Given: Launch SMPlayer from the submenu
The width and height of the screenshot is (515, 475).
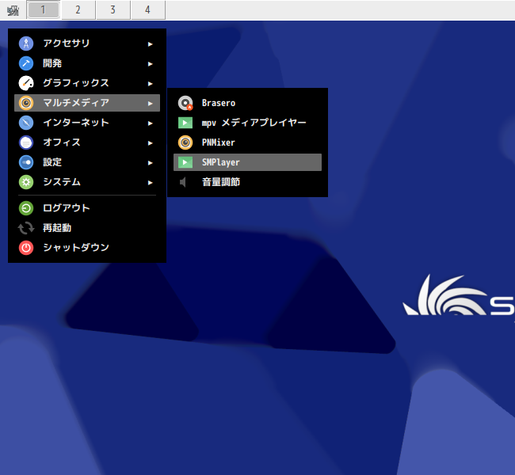Looking at the screenshot, I should point(247,162).
